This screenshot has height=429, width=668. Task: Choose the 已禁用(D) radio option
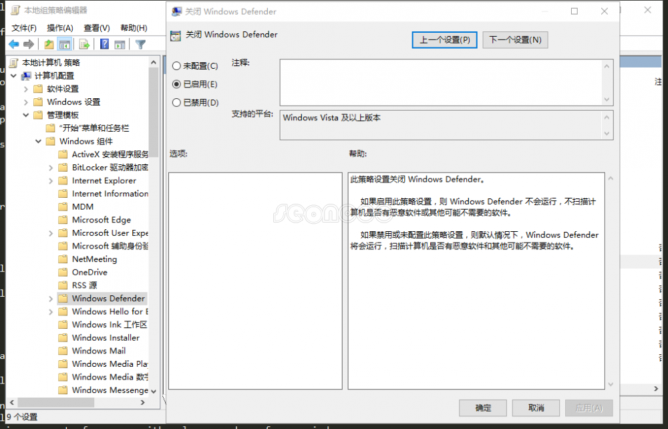[x=176, y=103]
